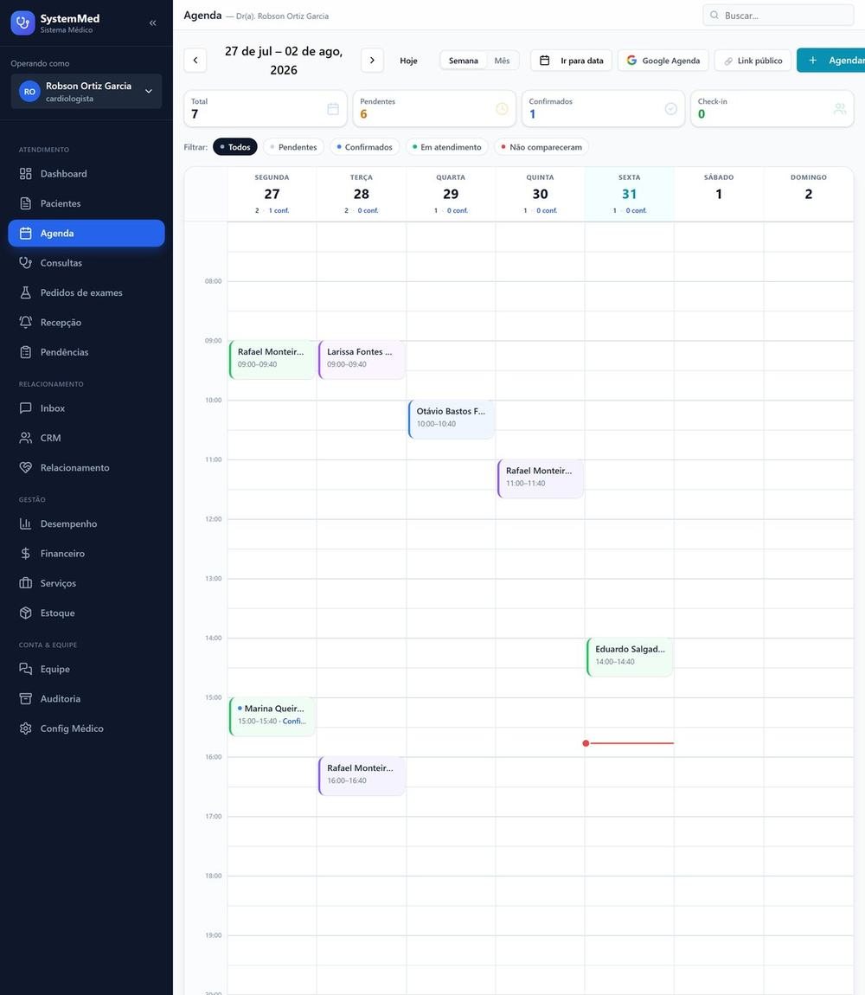This screenshot has width=865, height=995.
Task: Click the Relacionamento heart icon
Action: pos(25,468)
